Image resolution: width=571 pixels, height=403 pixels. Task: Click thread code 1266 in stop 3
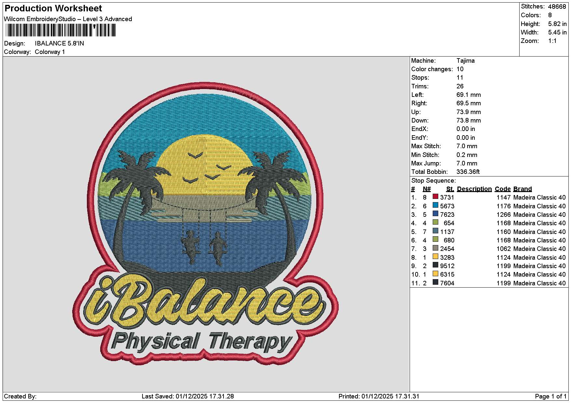tap(504, 215)
